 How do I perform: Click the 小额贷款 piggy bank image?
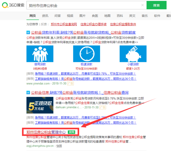[x=133, y=54]
